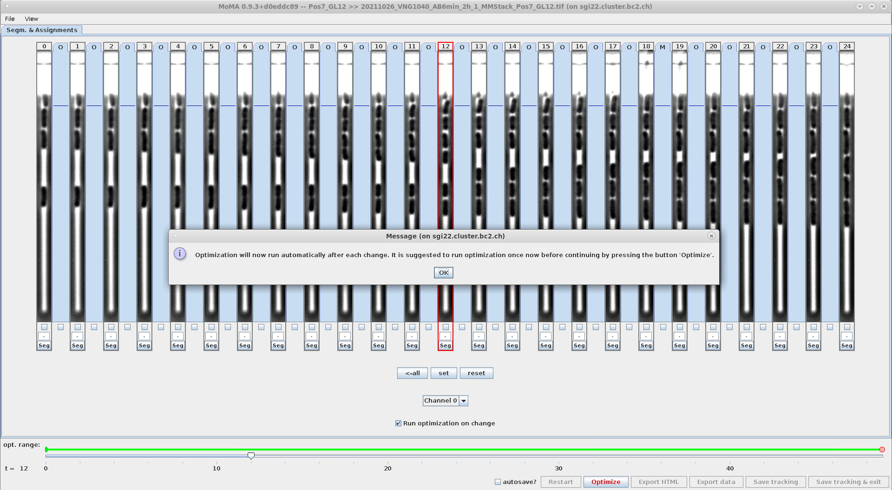Click Export HTML button

(658, 482)
